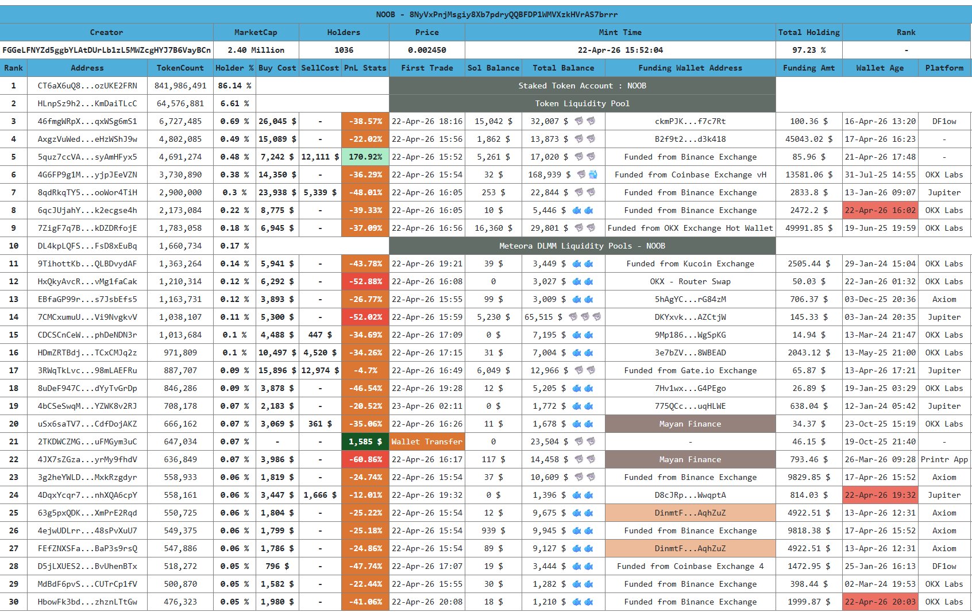Viewport: 972px width, 612px height.
Task: Click the second fish icon beside 1,772 $
Action: click(589, 406)
